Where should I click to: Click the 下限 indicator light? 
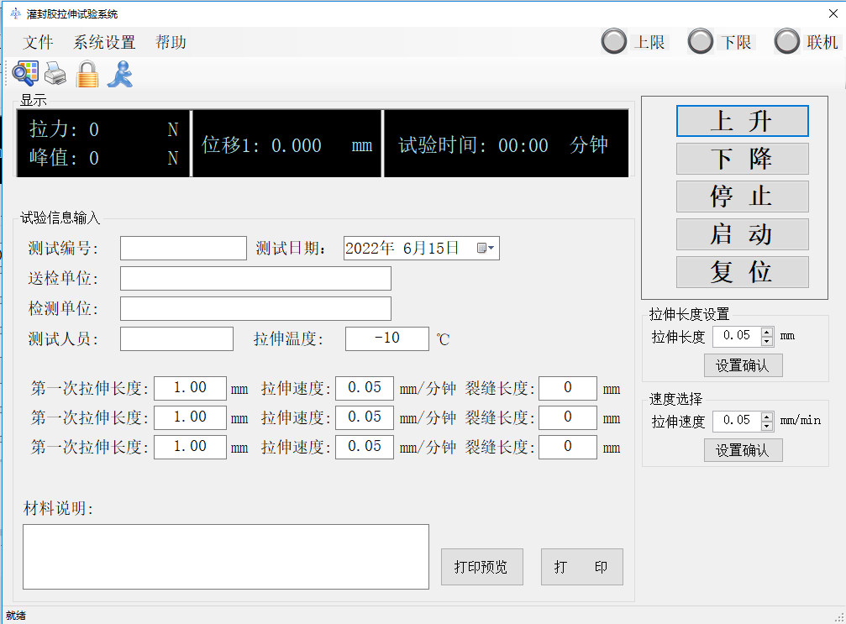click(701, 41)
